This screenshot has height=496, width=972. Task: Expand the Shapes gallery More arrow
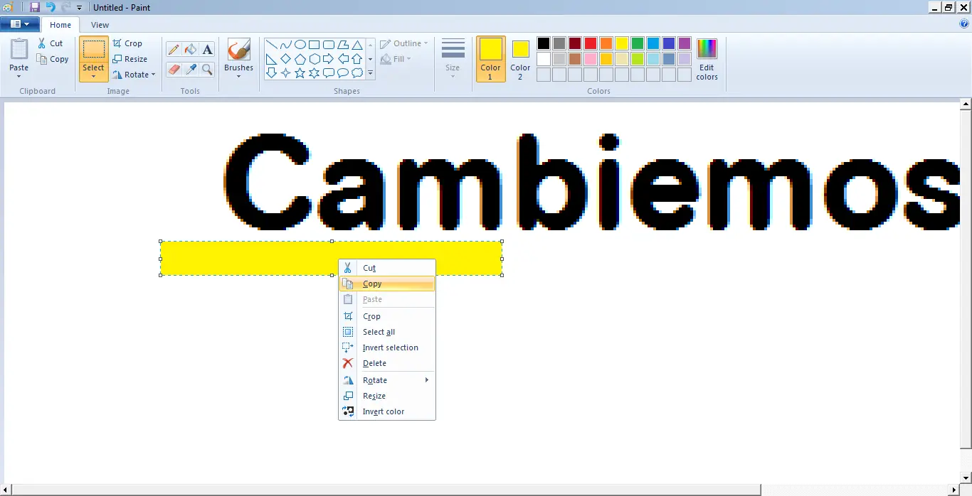click(370, 72)
